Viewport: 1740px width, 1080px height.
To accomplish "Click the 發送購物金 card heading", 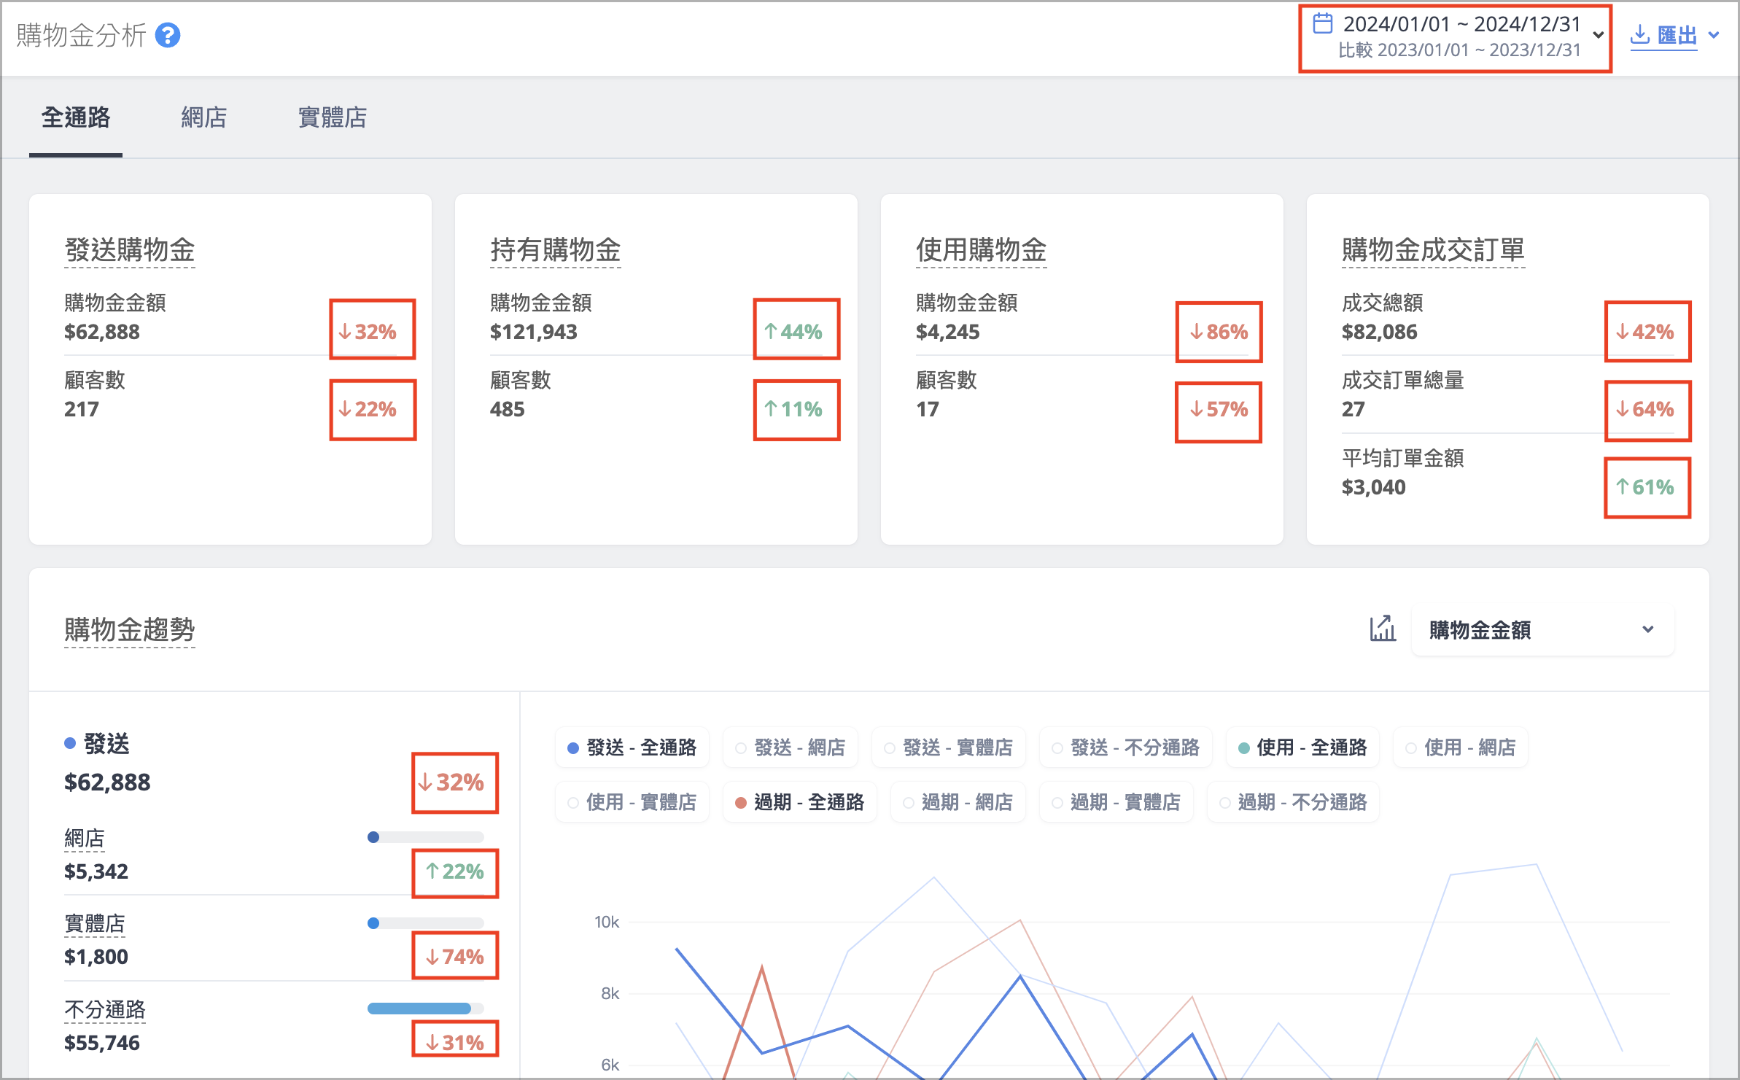I will pos(130,250).
